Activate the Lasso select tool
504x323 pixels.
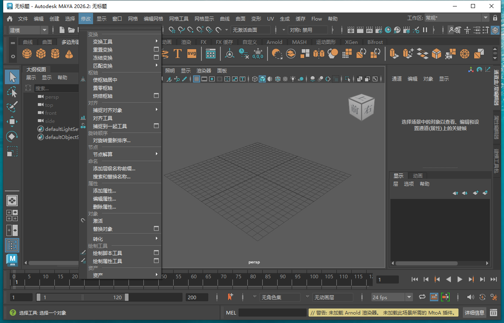point(12,92)
